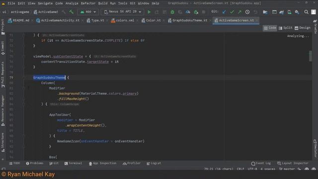318x179 pixels.
Task: Open the Search Everywhere magnifier icon
Action: pyautogui.click(x=306, y=12)
